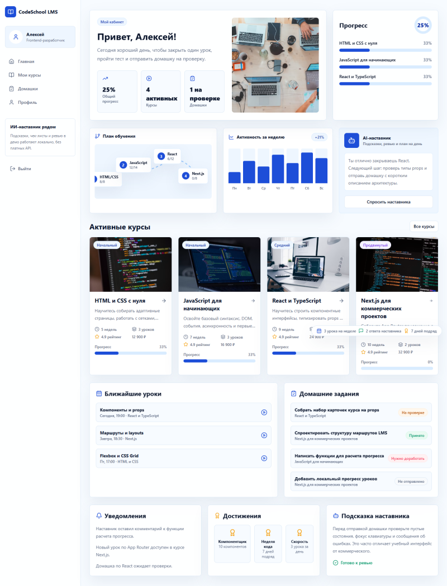Click the Спросить наставника button
The width and height of the screenshot is (447, 586).
(388, 202)
